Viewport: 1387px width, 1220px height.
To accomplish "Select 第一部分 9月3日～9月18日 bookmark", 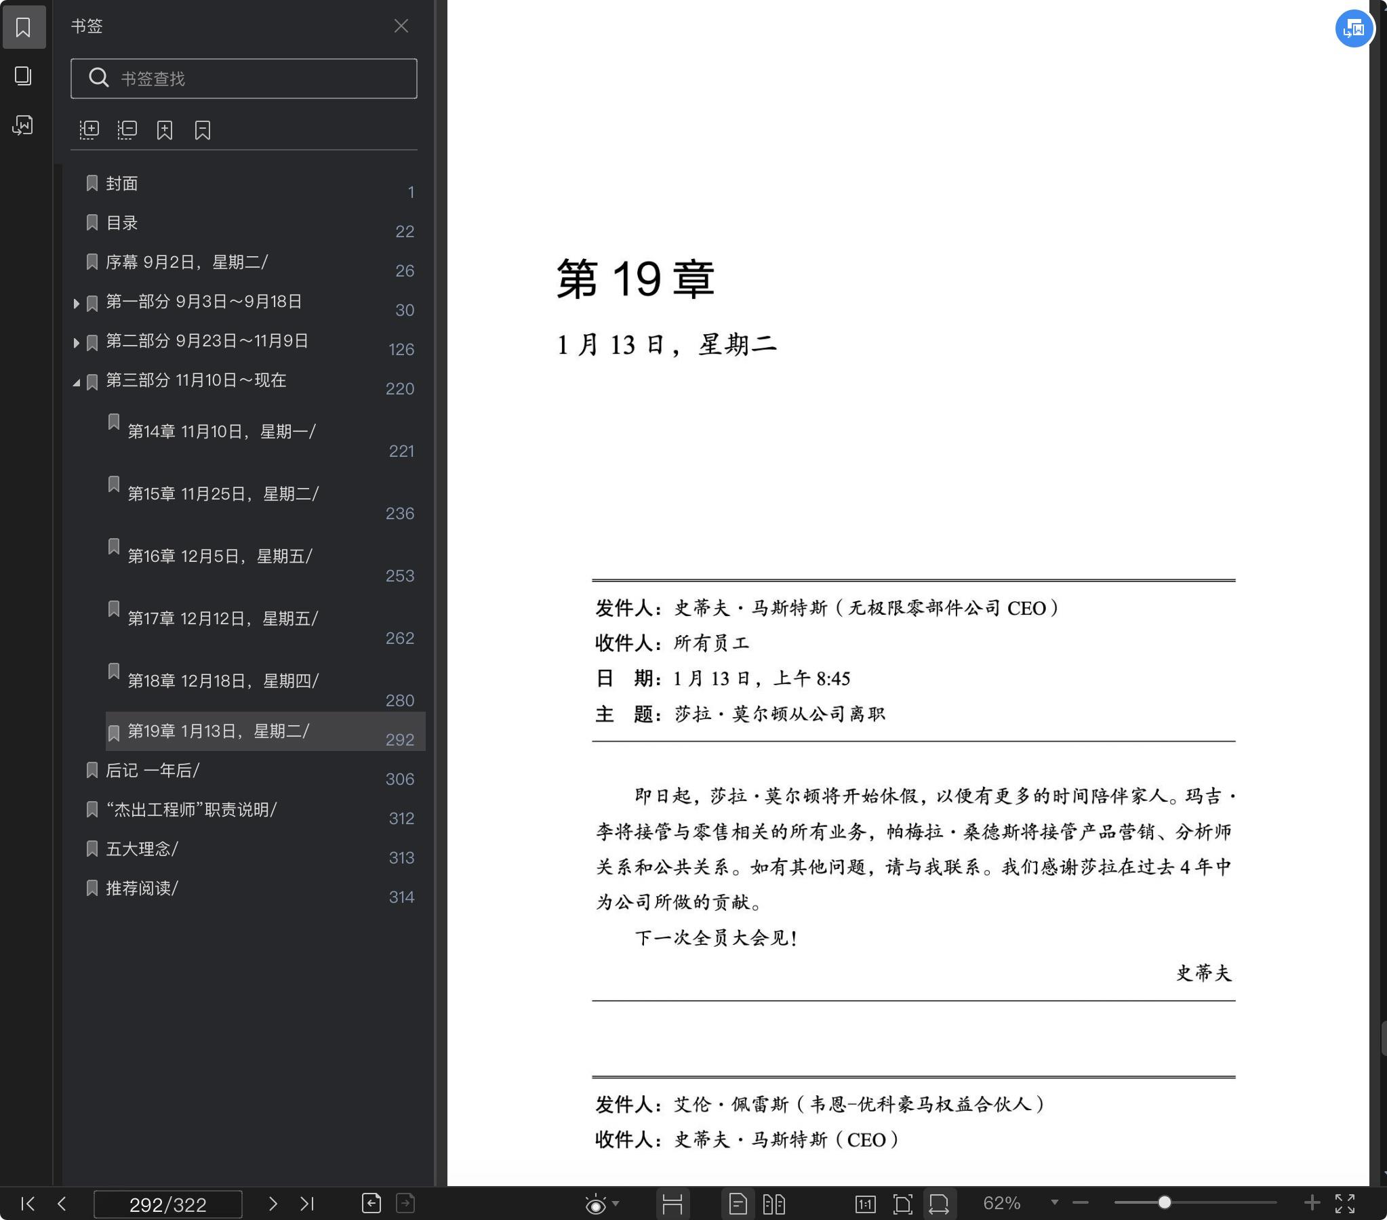I will click(x=203, y=301).
